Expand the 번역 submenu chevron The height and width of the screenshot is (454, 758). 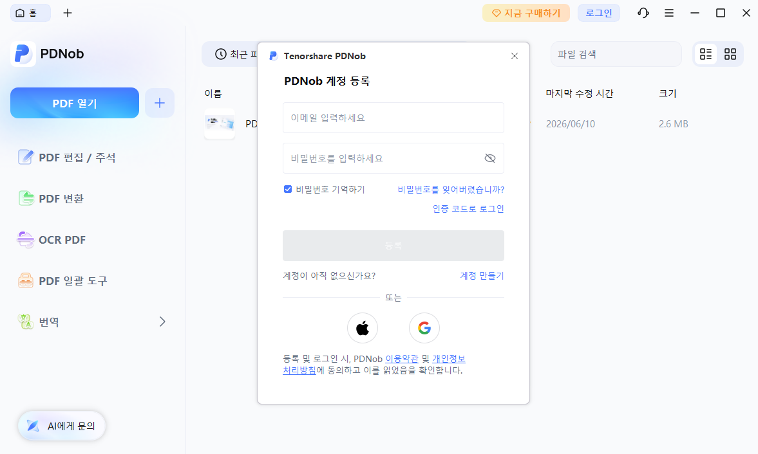tap(162, 322)
